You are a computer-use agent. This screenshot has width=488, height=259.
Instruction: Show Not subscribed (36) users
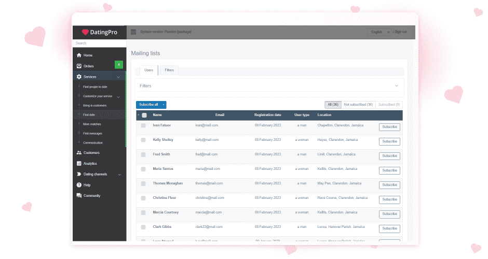pyautogui.click(x=358, y=105)
